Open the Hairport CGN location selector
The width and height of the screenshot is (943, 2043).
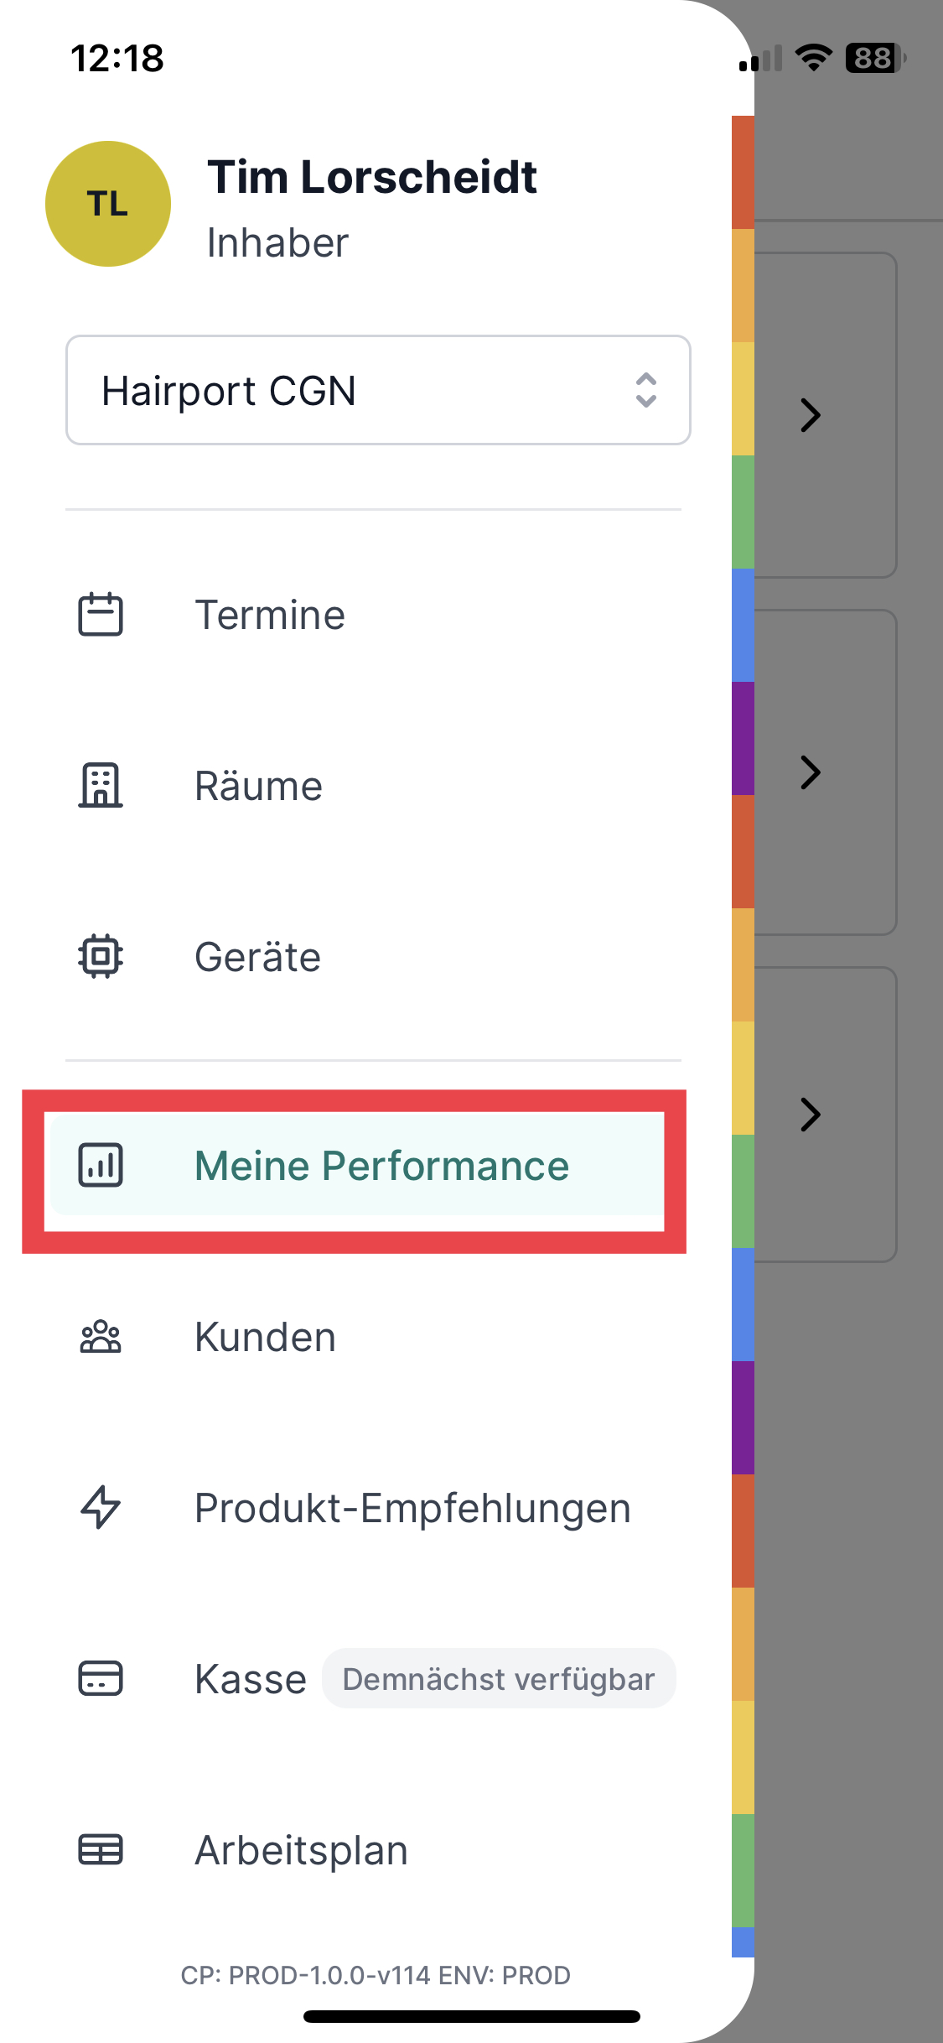click(378, 390)
